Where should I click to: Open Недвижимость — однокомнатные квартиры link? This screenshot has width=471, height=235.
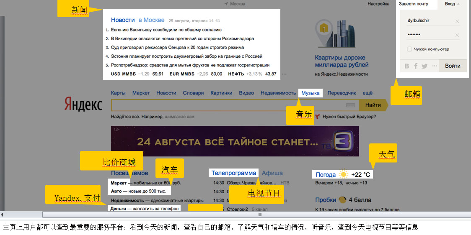pyautogui.click(x=157, y=200)
